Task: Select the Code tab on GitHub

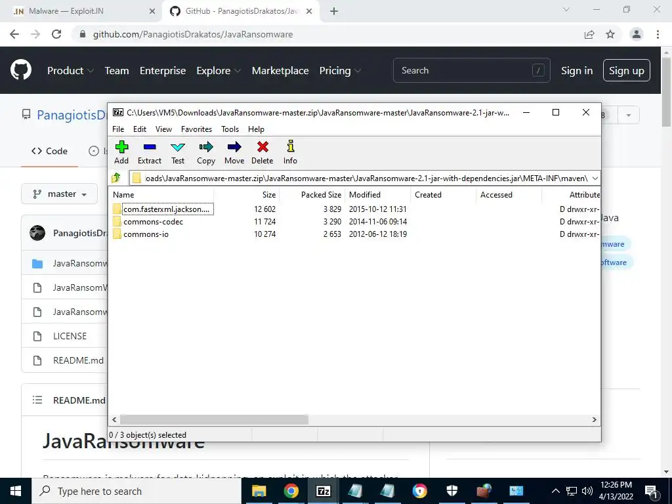Action: [x=49, y=151]
